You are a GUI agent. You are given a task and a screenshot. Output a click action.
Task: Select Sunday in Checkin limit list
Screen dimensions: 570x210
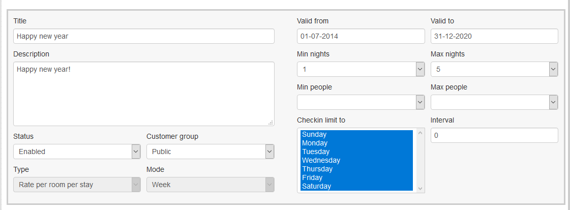356,134
